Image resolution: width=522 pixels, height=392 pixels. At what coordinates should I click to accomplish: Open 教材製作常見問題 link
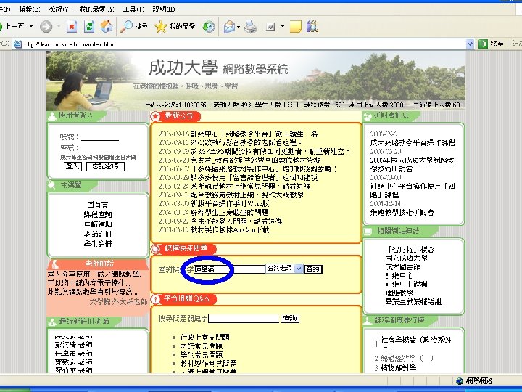coord(208,363)
